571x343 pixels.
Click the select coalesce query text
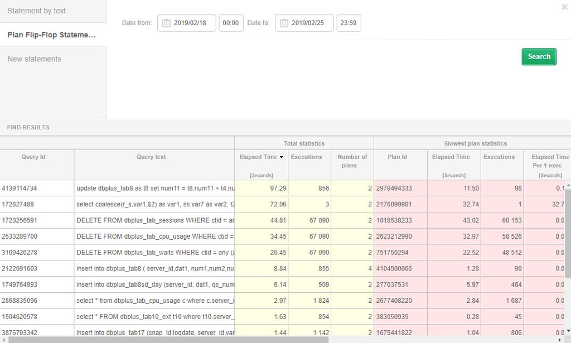coord(156,204)
